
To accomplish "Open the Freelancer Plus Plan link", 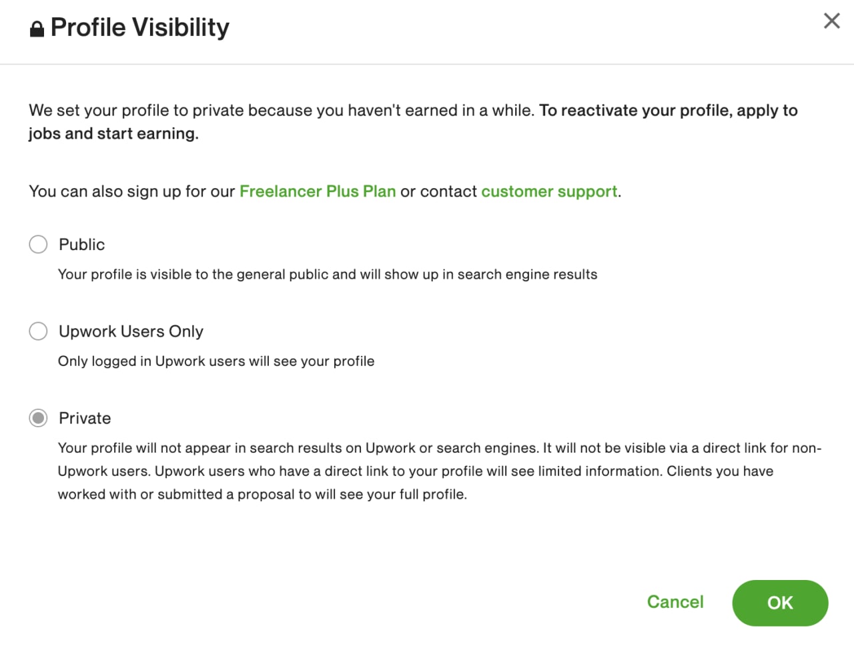I will (x=318, y=191).
